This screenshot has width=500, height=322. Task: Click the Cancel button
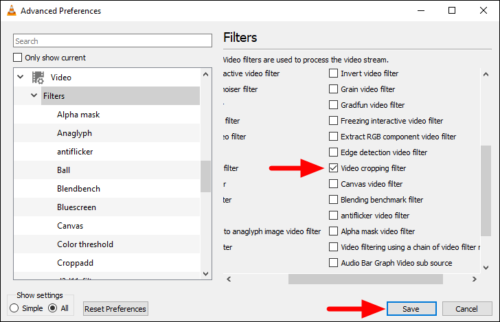coord(467,308)
